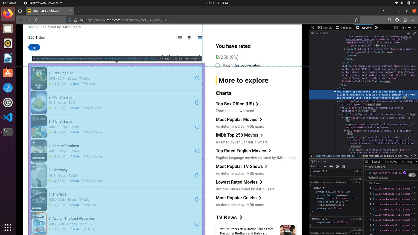The width and height of the screenshot is (418, 235).
Task: Activate the element picker tool in DevTools
Action: pos(312,27)
